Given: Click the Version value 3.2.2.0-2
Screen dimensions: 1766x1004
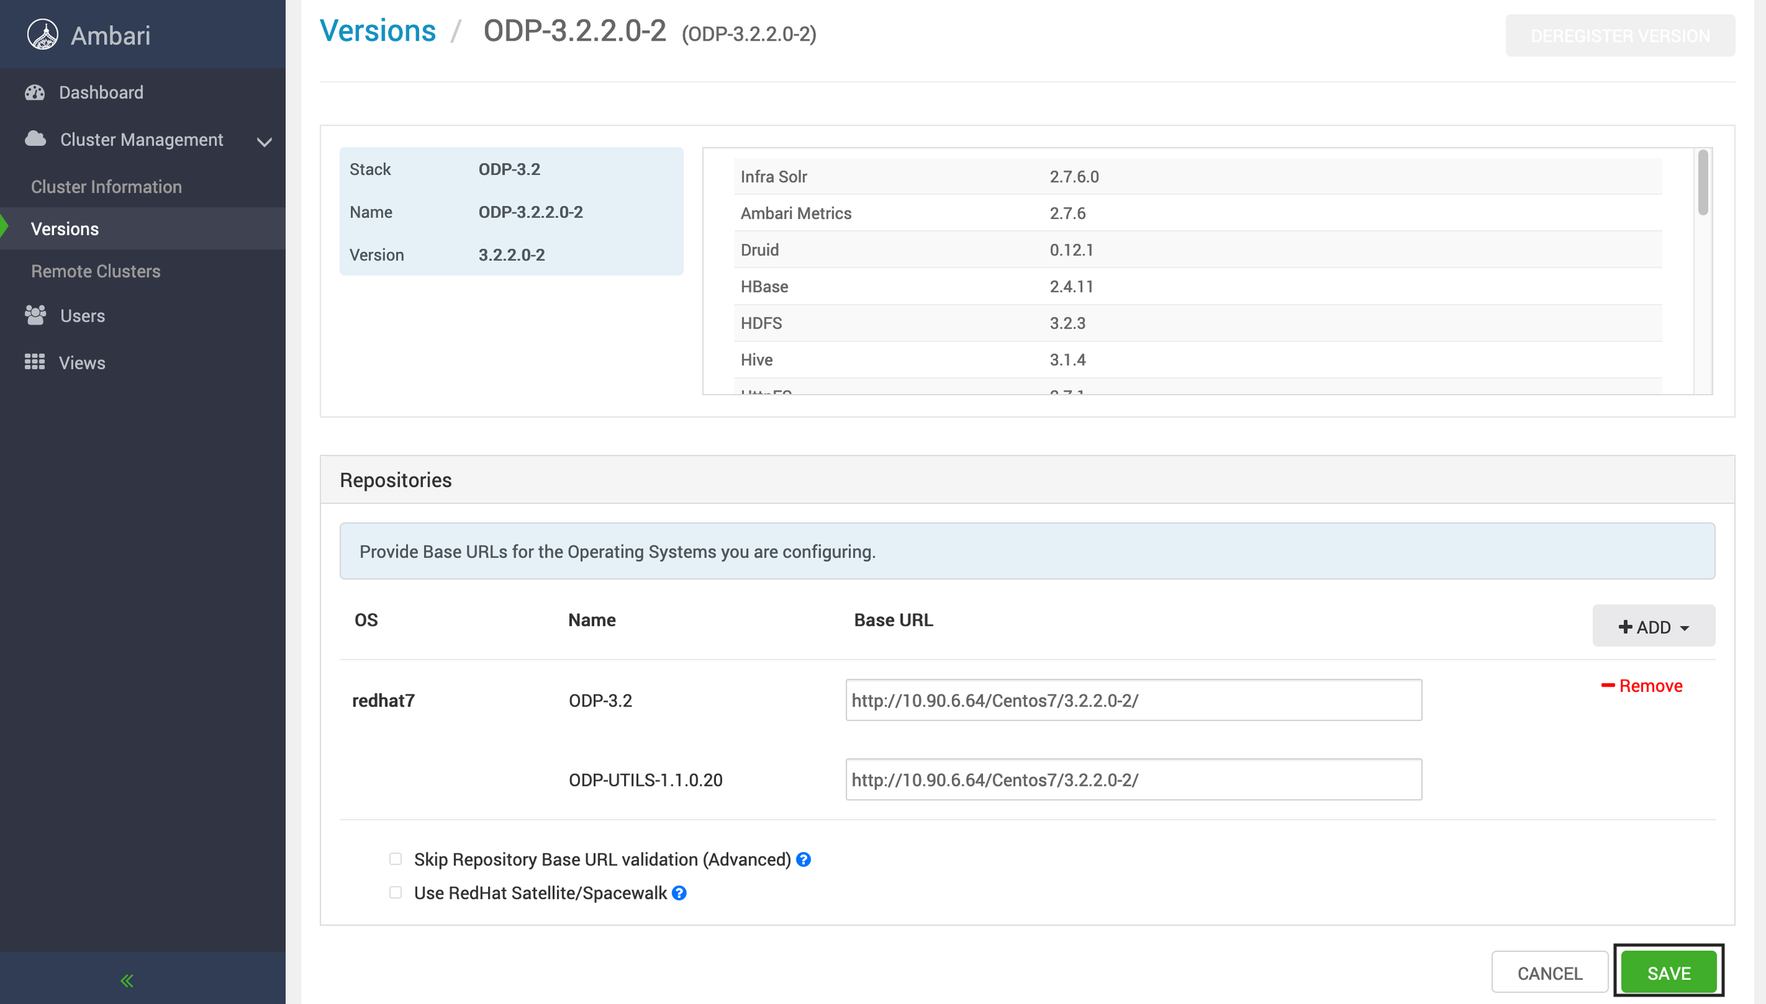Looking at the screenshot, I should 511,255.
